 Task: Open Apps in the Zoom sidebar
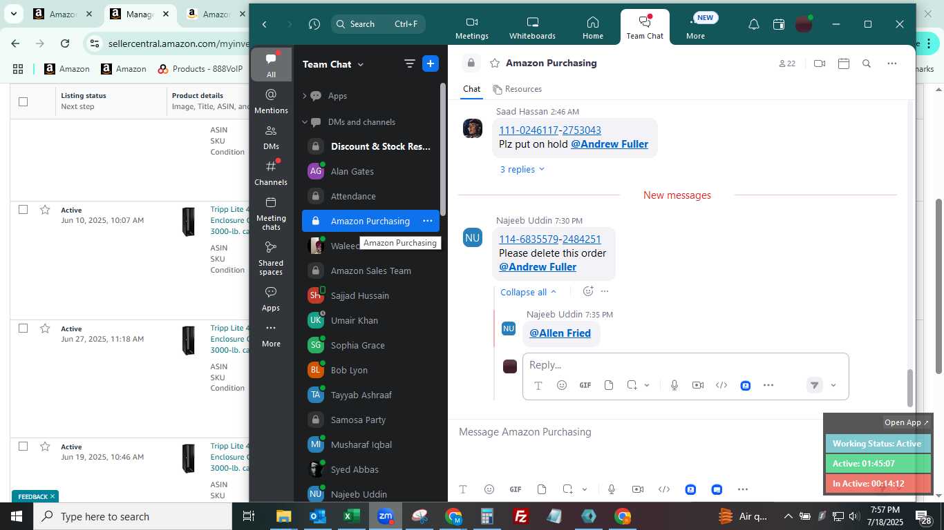[x=271, y=298]
